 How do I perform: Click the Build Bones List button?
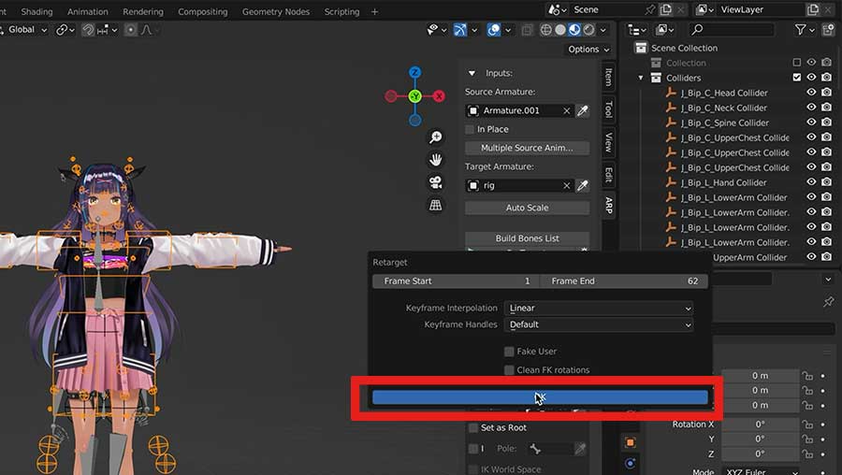(x=528, y=238)
